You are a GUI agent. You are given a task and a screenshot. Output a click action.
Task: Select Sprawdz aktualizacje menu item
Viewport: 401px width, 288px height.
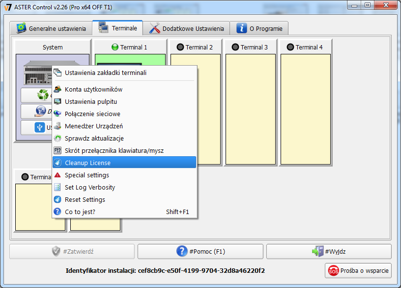124,138
